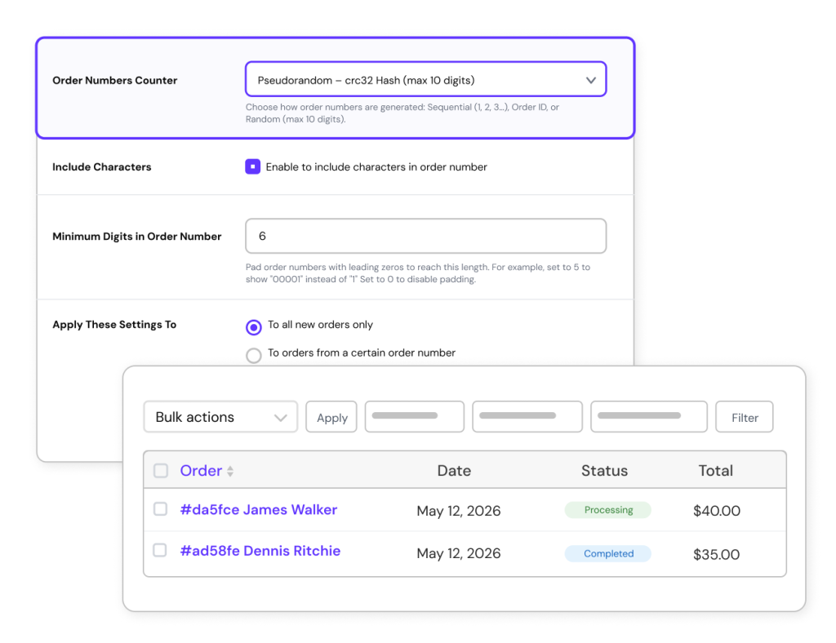
Task: Click the Status column header
Action: pos(604,470)
